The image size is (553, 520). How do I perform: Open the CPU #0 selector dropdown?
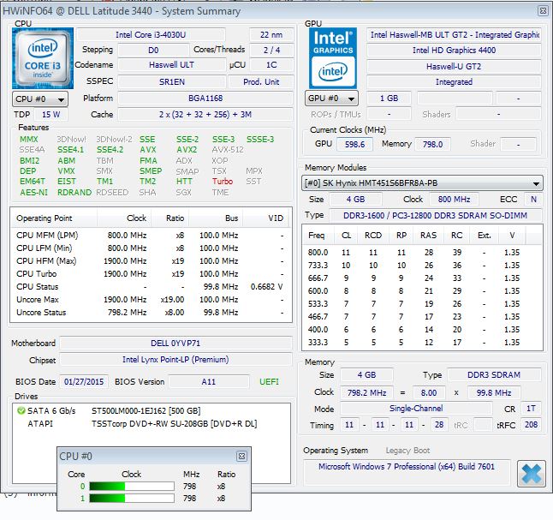(x=40, y=99)
